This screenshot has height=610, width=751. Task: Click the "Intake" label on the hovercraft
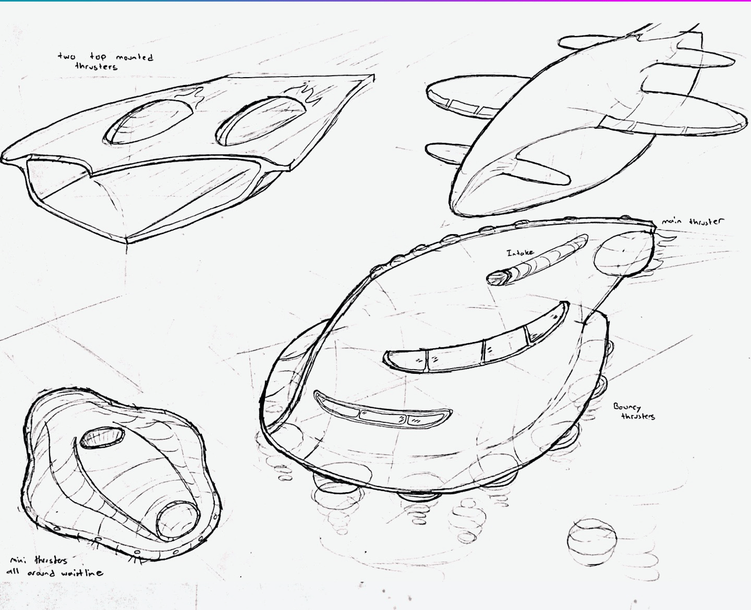[520, 253]
